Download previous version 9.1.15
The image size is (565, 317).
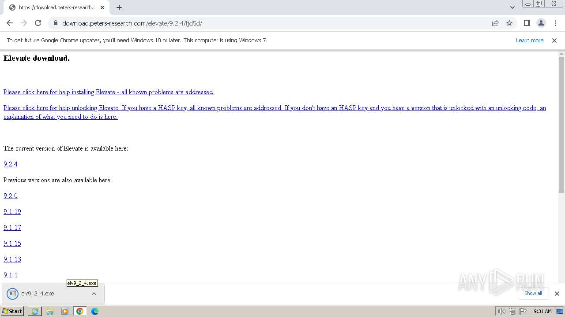point(12,243)
